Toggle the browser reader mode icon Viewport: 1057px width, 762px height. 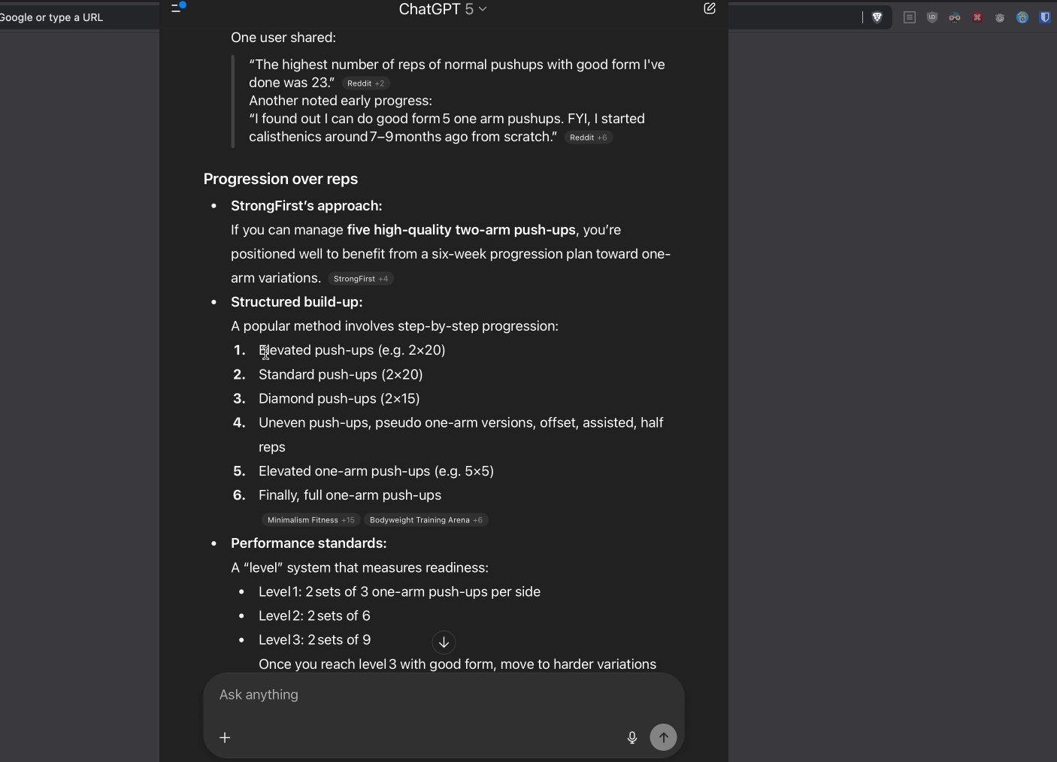(910, 17)
